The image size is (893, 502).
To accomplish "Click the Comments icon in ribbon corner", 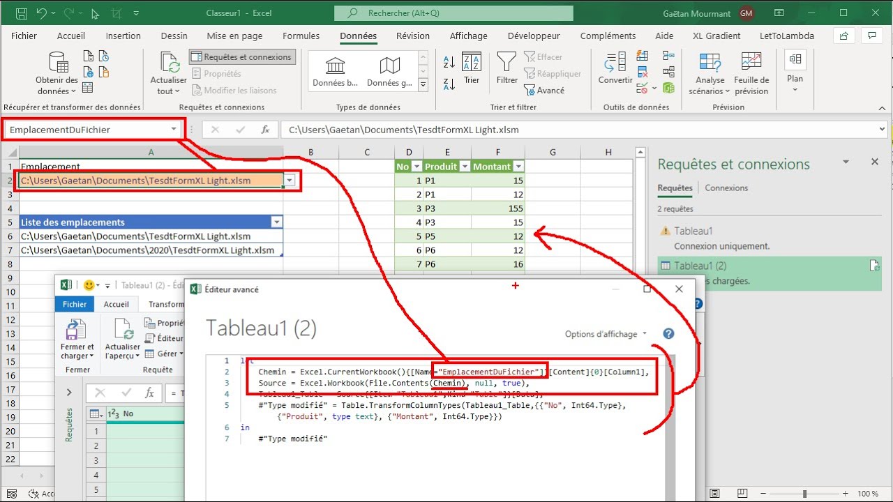I will coord(871,36).
